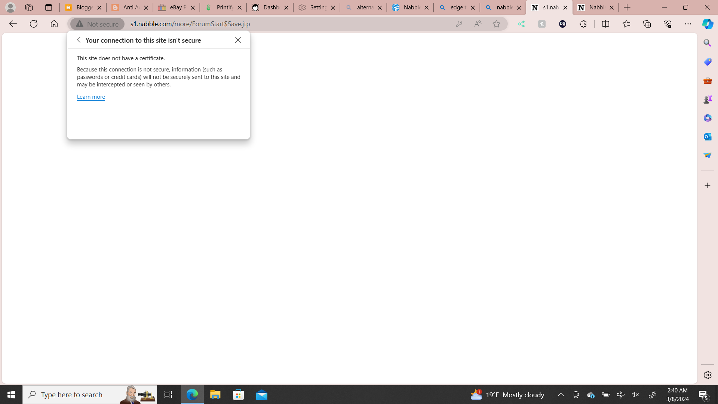Close the connection security flyout
The height and width of the screenshot is (404, 718).
click(x=238, y=40)
